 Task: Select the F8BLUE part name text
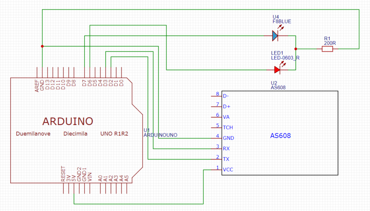(282, 21)
